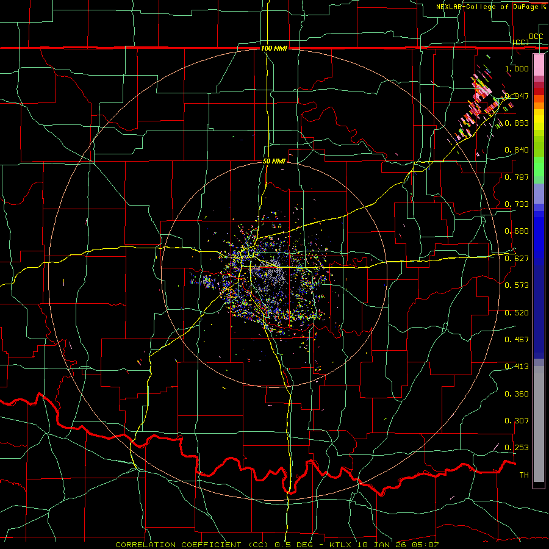Click the [CC] product label
The height and width of the screenshot is (549, 549).
521,42
